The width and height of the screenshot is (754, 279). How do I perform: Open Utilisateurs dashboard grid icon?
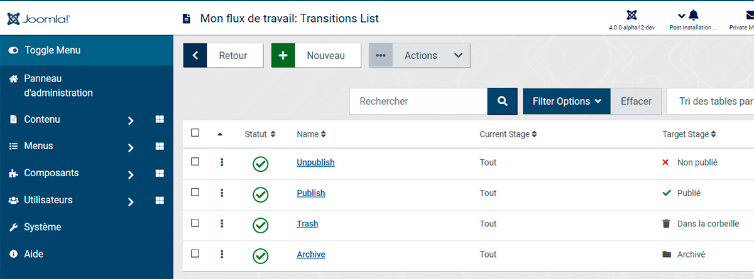tap(160, 200)
